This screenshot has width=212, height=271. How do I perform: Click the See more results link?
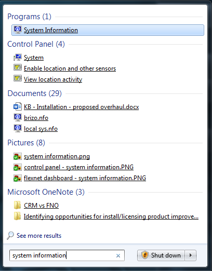(39, 236)
